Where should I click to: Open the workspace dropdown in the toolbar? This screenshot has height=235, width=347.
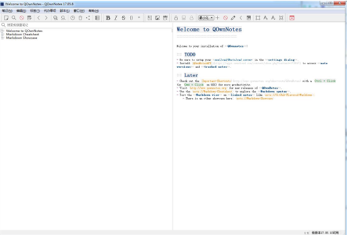(x=206, y=18)
